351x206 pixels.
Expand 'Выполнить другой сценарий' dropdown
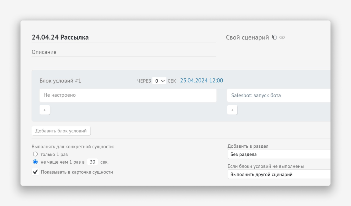(279, 174)
